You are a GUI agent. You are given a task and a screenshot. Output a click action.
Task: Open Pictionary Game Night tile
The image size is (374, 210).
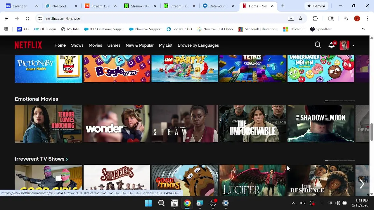(x=48, y=69)
